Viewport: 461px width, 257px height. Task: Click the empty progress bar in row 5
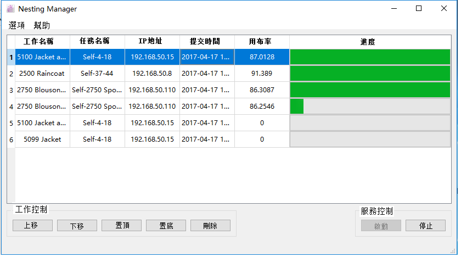[369, 123]
